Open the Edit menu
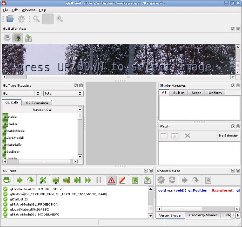This screenshot has height=227, width=242. click(x=15, y=10)
